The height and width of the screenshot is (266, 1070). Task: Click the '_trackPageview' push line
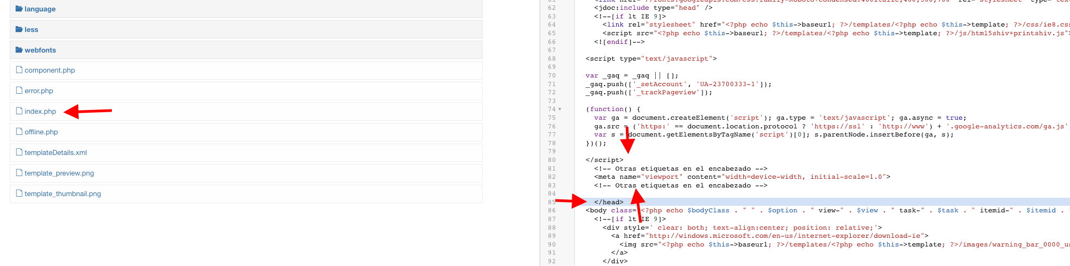pyautogui.click(x=649, y=93)
